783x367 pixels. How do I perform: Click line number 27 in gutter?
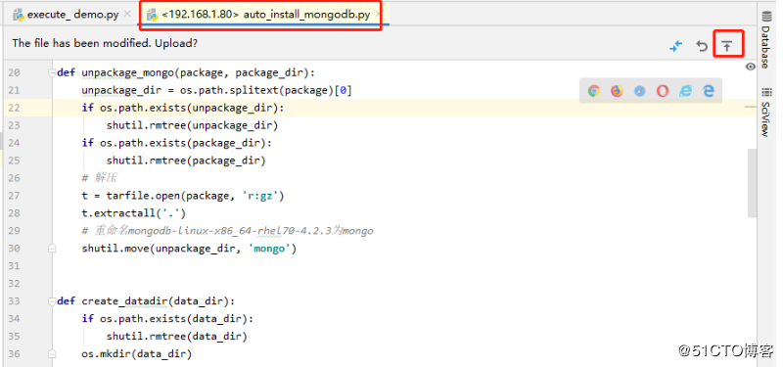point(14,196)
